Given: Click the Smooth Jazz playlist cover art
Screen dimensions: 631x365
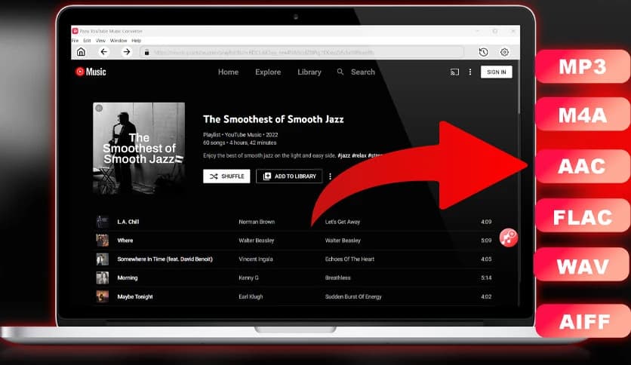Looking at the screenshot, I should coord(139,149).
